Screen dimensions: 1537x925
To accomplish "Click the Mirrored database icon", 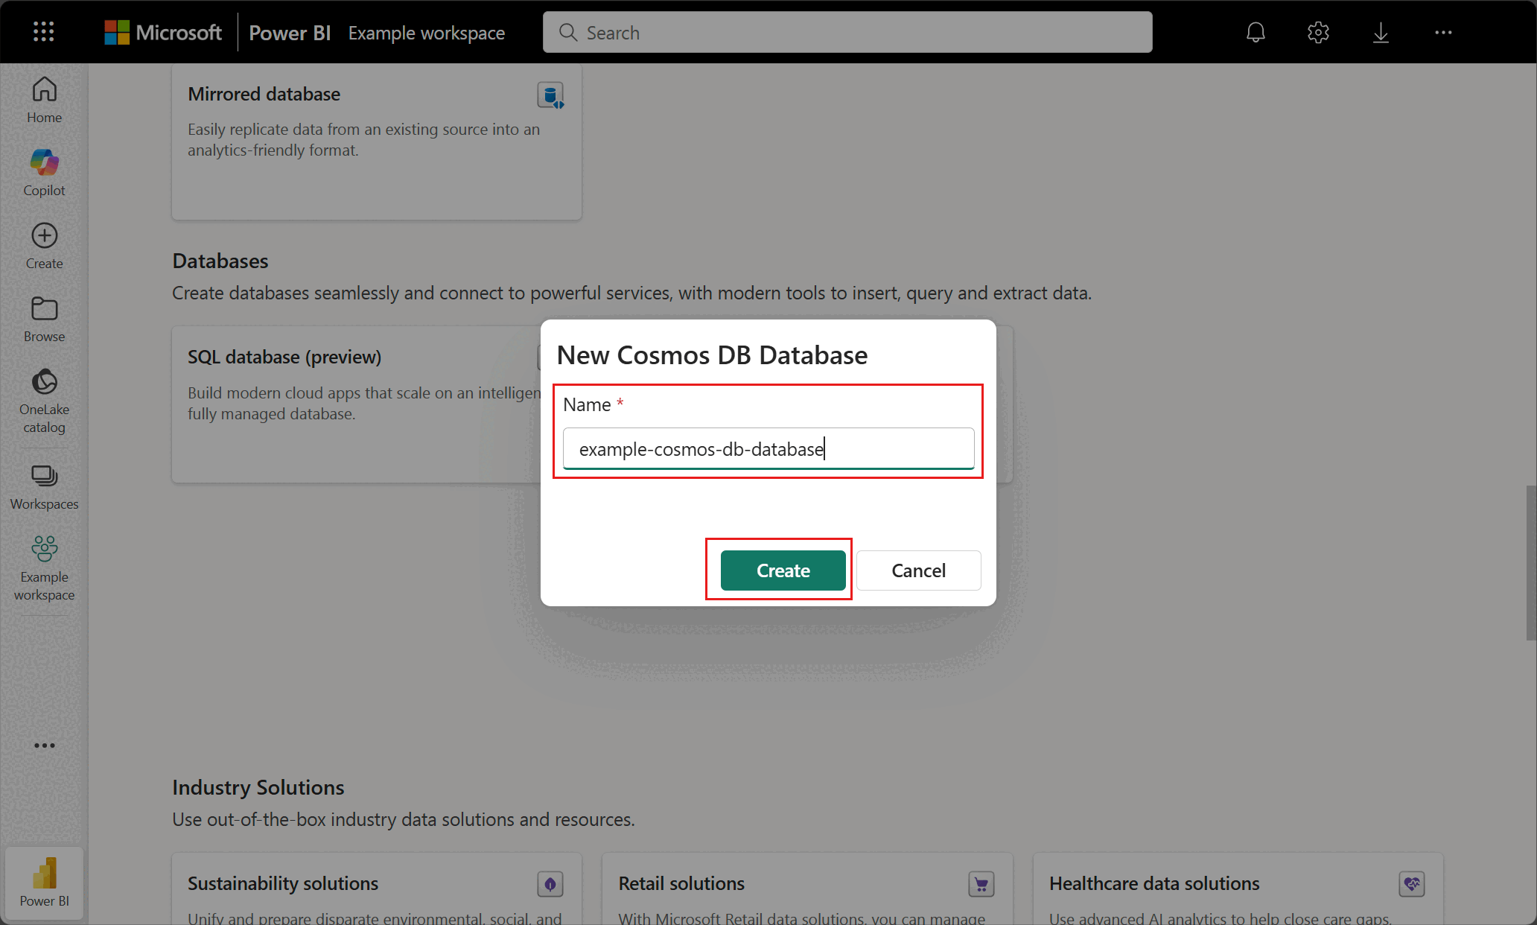I will pyautogui.click(x=550, y=95).
